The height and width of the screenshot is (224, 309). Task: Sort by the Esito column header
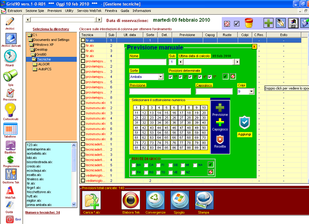point(284,35)
